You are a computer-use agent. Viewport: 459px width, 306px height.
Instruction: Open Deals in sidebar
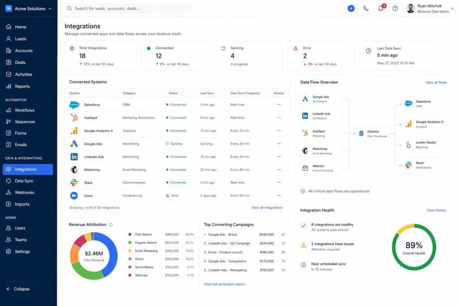click(x=28, y=62)
